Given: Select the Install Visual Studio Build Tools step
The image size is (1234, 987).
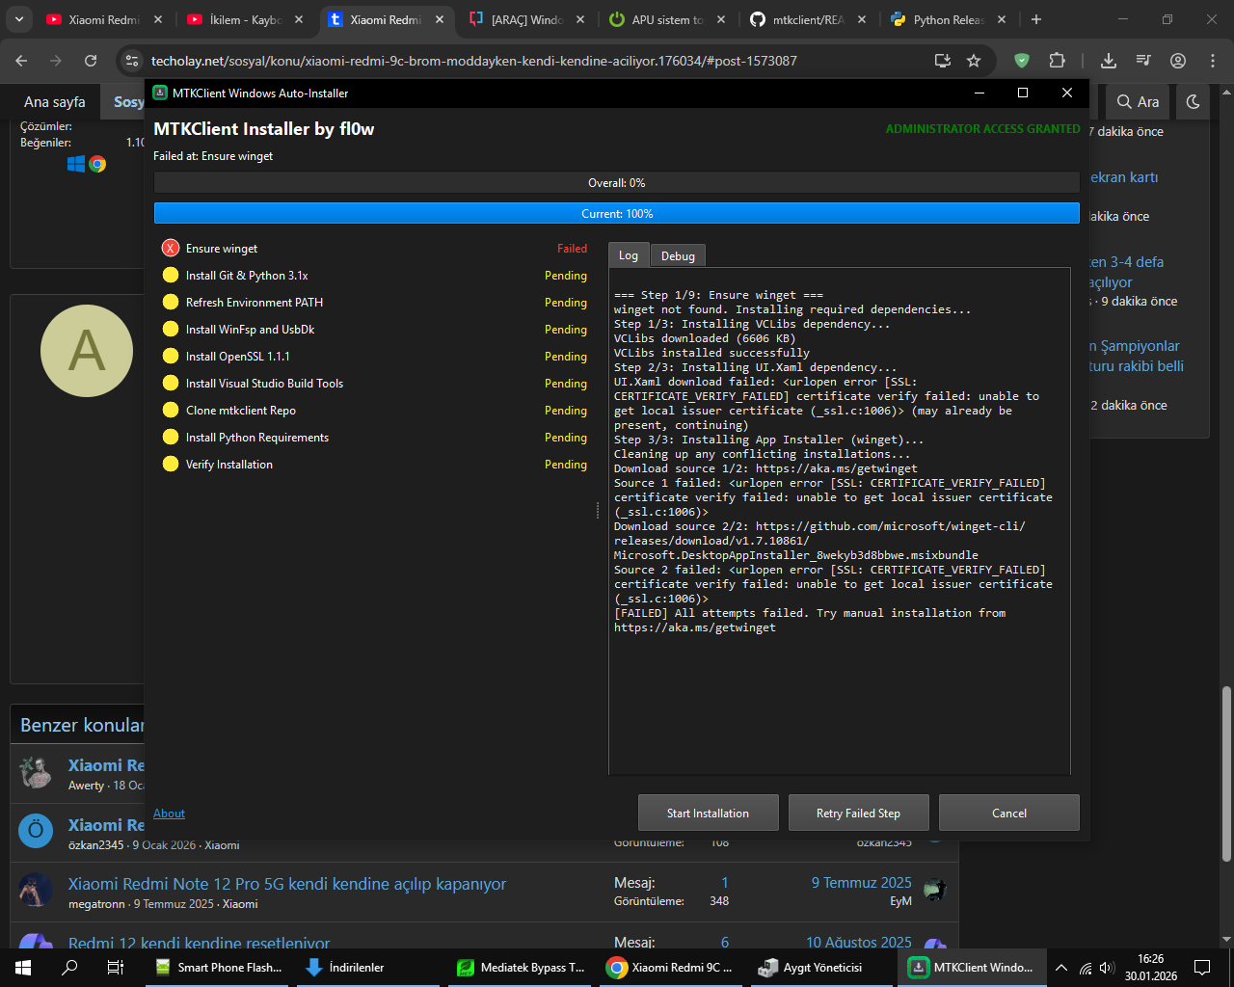Looking at the screenshot, I should click(x=375, y=384).
